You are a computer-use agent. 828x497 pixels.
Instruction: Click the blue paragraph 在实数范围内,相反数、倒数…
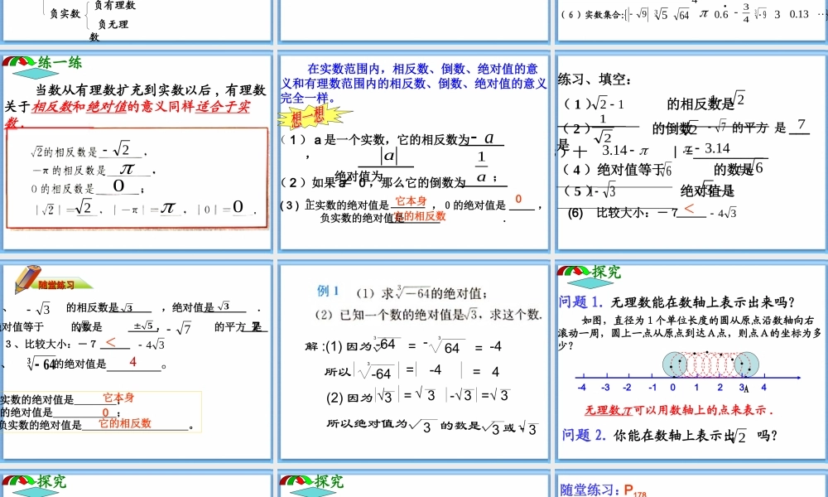(x=414, y=84)
